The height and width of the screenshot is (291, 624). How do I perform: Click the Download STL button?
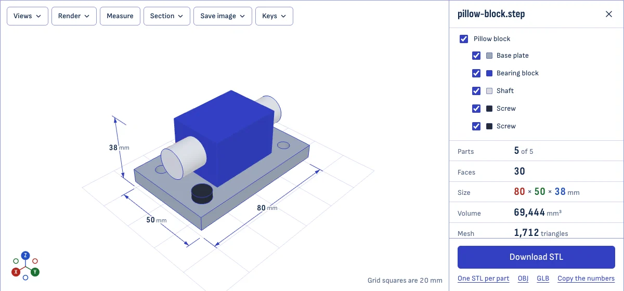tap(536, 257)
